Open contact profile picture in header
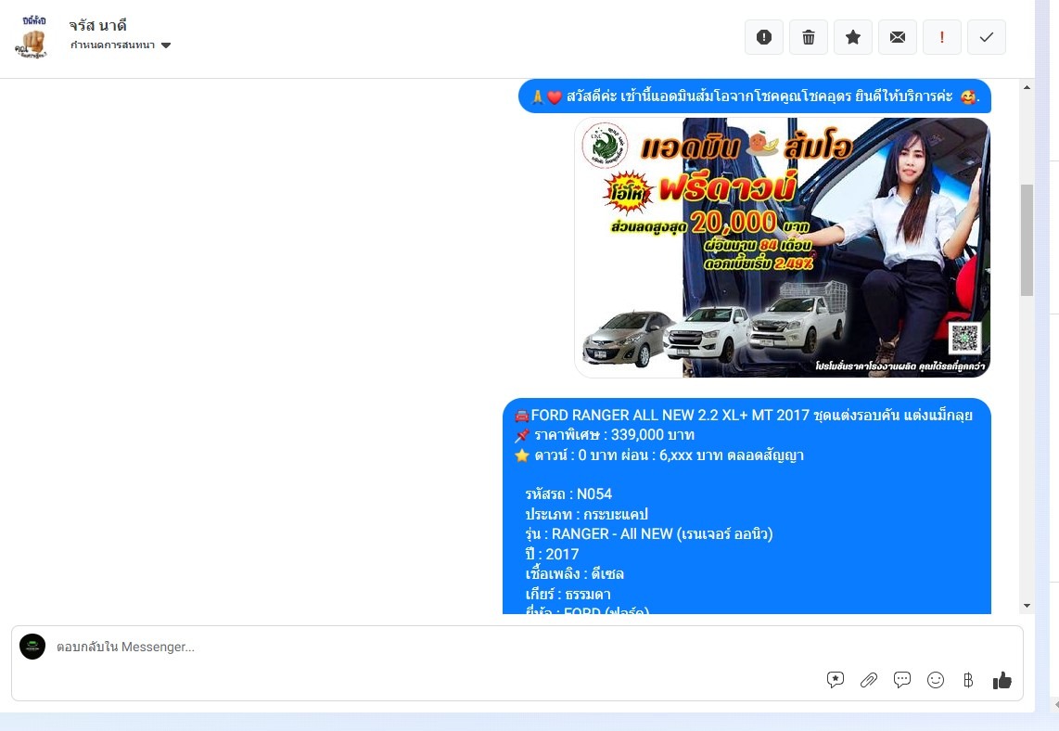Screen dimensions: 1059x731 click(x=32, y=37)
